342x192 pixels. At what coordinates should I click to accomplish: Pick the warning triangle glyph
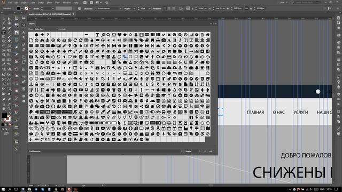click(119, 51)
